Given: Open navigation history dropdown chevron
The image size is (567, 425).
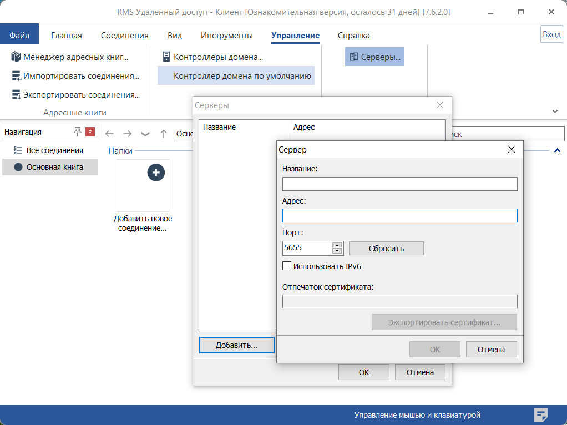Looking at the screenshot, I should point(145,134).
